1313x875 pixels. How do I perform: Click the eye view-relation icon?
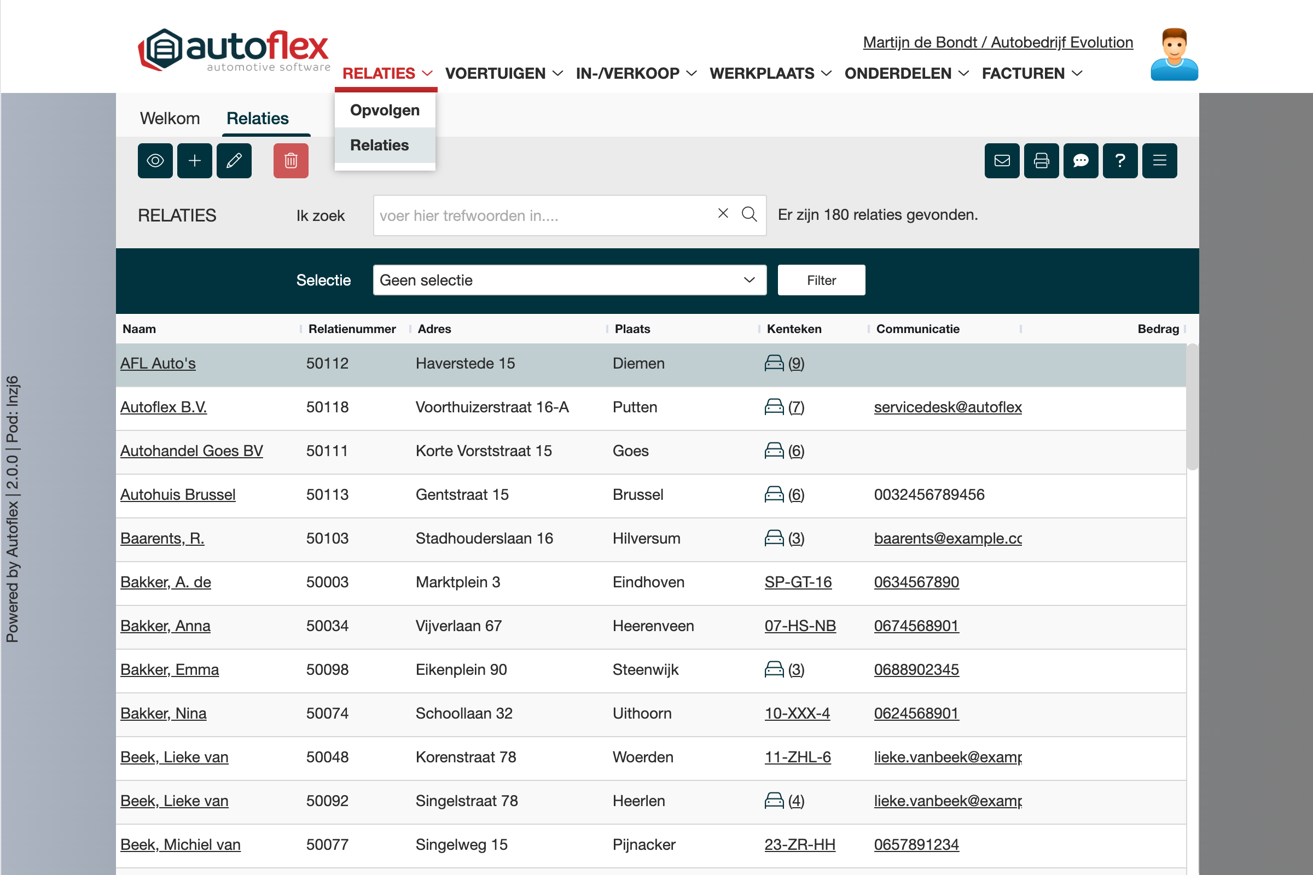[155, 161]
